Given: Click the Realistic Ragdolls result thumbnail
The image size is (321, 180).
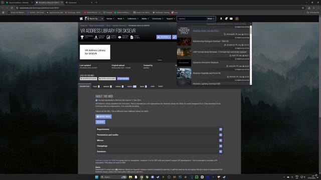Looking at the screenshot, I should coord(184,73).
